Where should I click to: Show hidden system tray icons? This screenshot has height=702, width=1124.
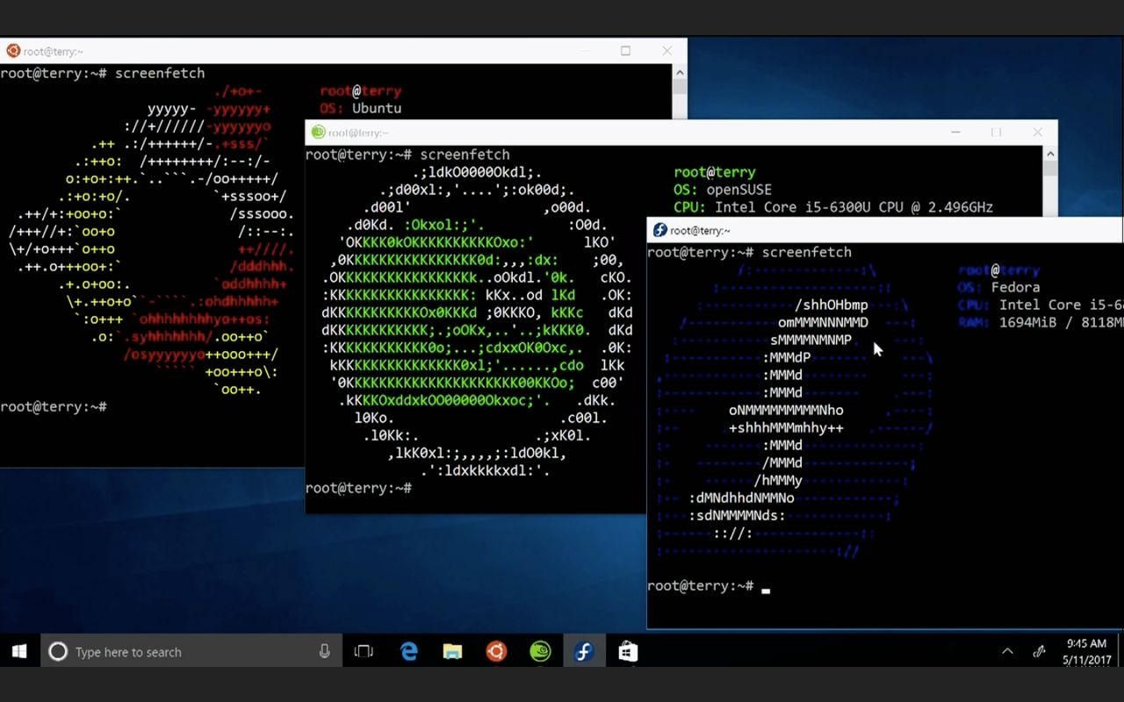coord(1008,651)
